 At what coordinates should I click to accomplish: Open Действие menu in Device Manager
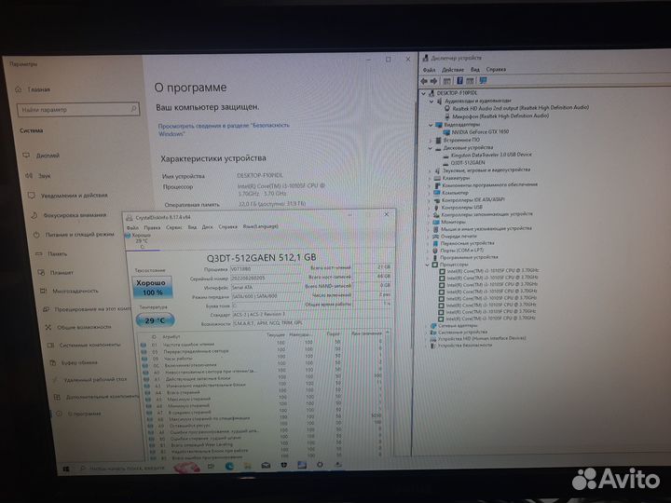[x=452, y=70]
